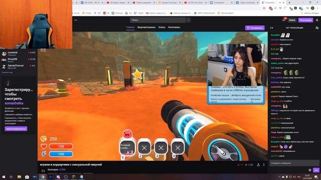The image size is (321, 180).
Task: Open the GG Google bookmark
Action: (128, 13)
